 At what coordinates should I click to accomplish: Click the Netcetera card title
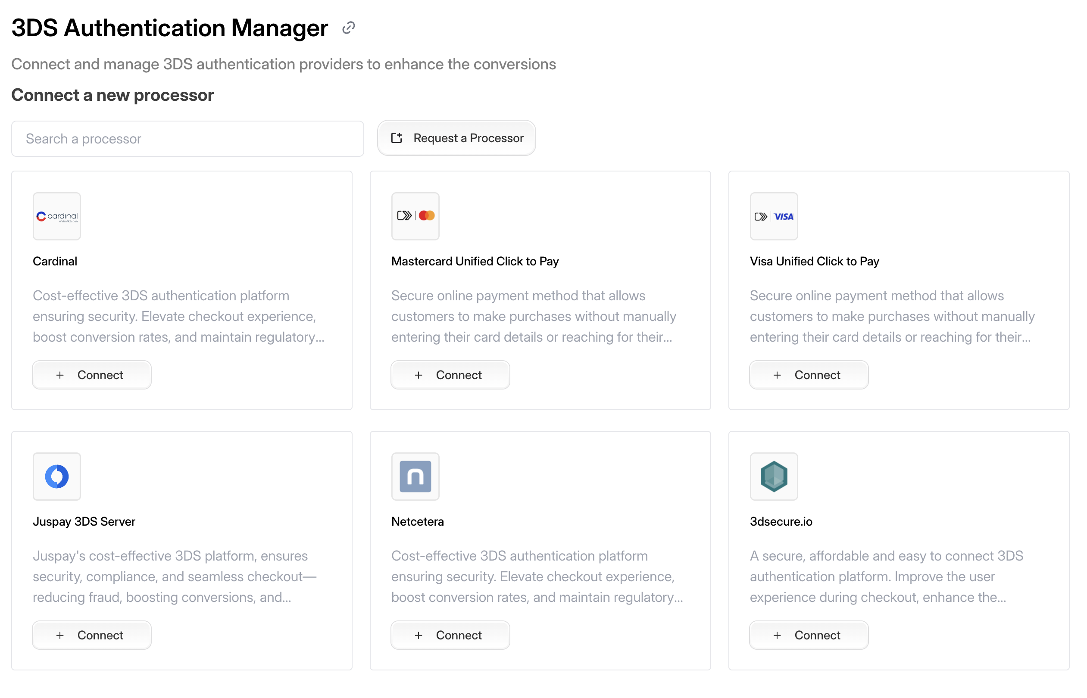click(x=418, y=521)
